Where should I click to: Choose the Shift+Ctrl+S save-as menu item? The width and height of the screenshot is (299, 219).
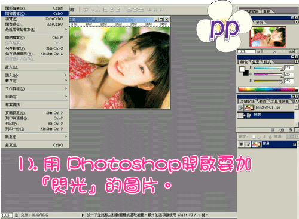point(35,48)
